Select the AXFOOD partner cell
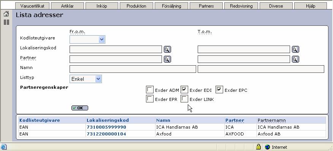This screenshot has width=333, height=151. point(240,134)
